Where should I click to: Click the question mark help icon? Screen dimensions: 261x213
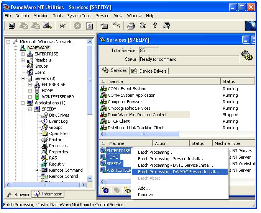155,25
